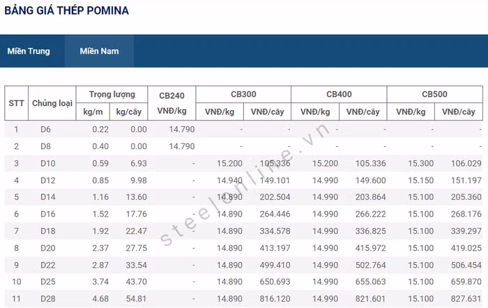The width and height of the screenshot is (488, 308).
Task: Click the BẢNG GIÁ THÉP POMINA heading
Action: (66, 11)
